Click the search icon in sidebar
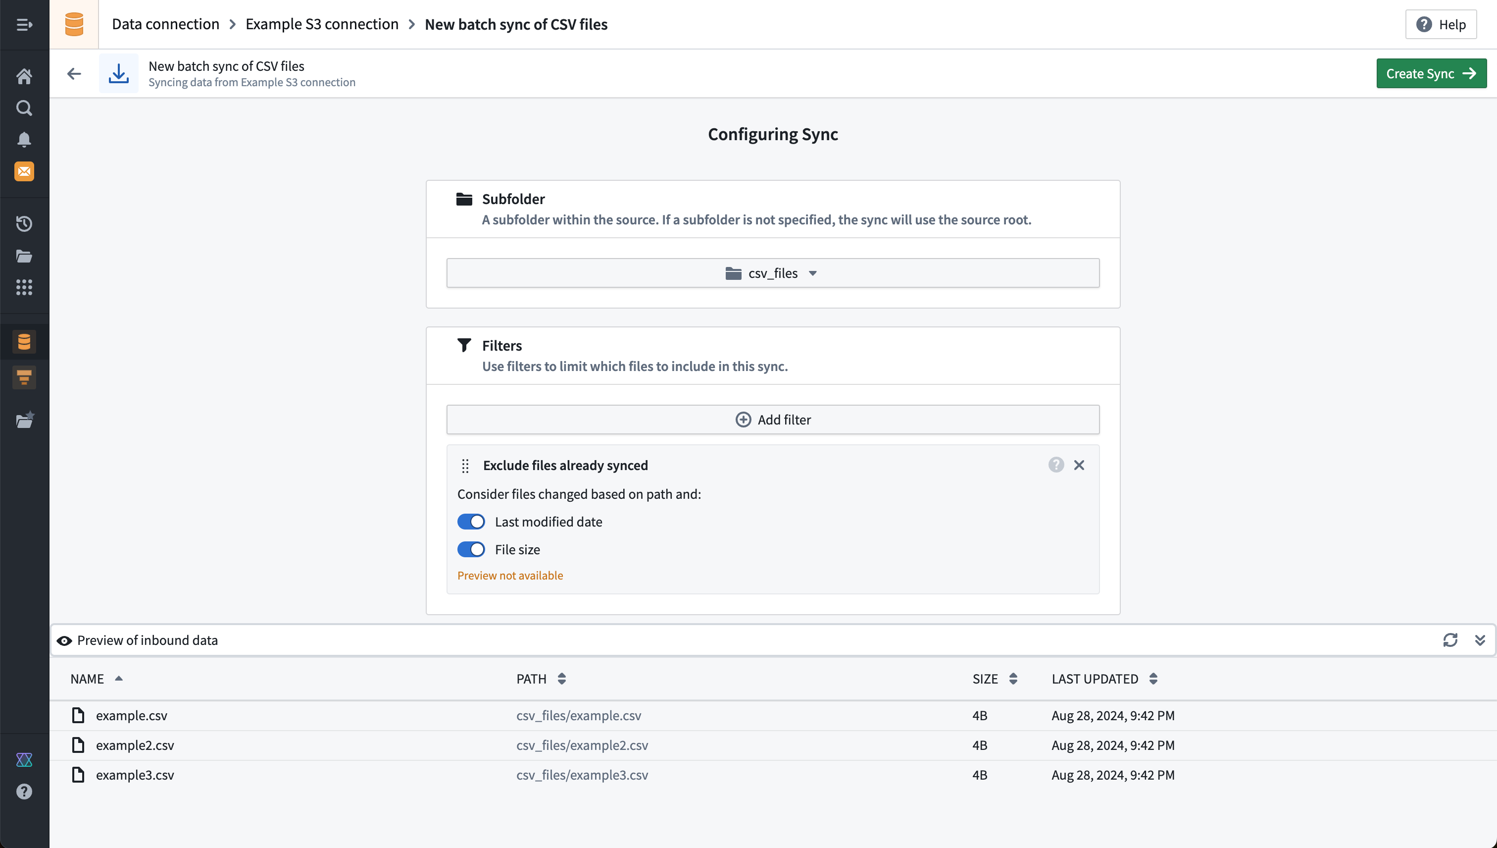The width and height of the screenshot is (1497, 848). [x=25, y=108]
